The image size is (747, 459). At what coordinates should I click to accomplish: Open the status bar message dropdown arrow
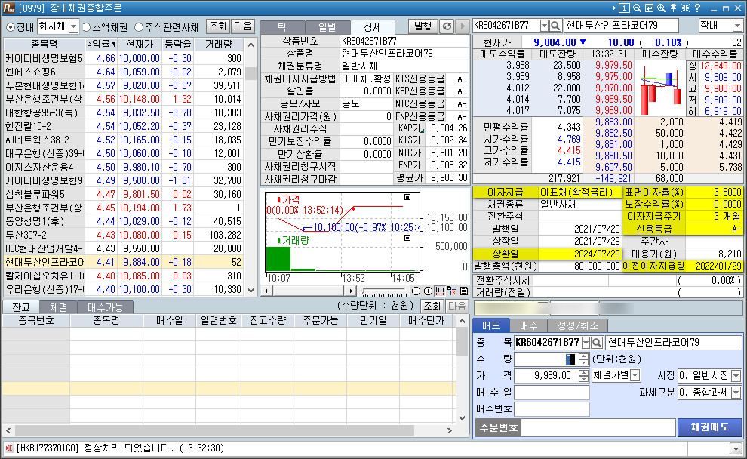pos(736,448)
